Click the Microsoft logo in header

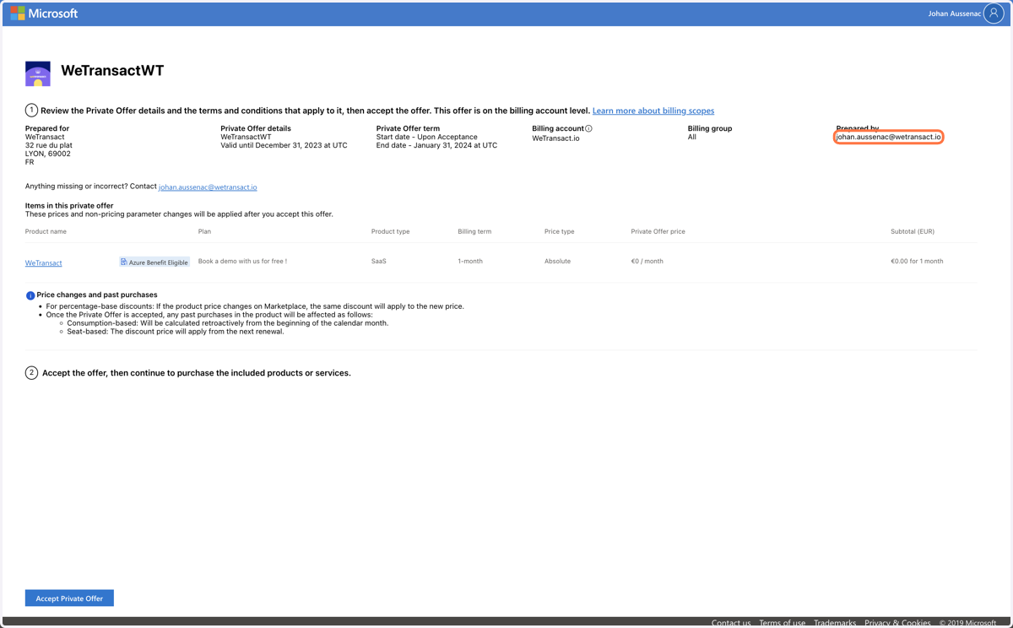[x=44, y=14]
